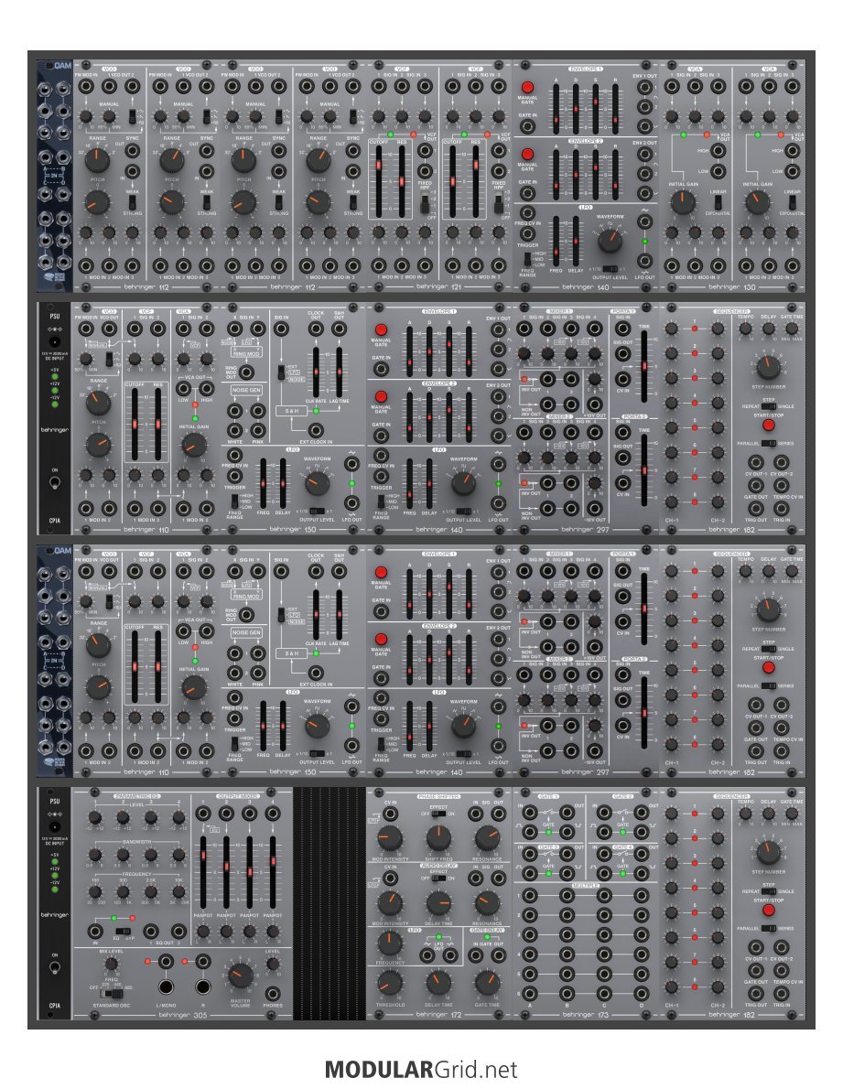This screenshot has height=1089, width=843.
Task: Click the Gate 4 OUT jack on module 173
Action: (641, 853)
